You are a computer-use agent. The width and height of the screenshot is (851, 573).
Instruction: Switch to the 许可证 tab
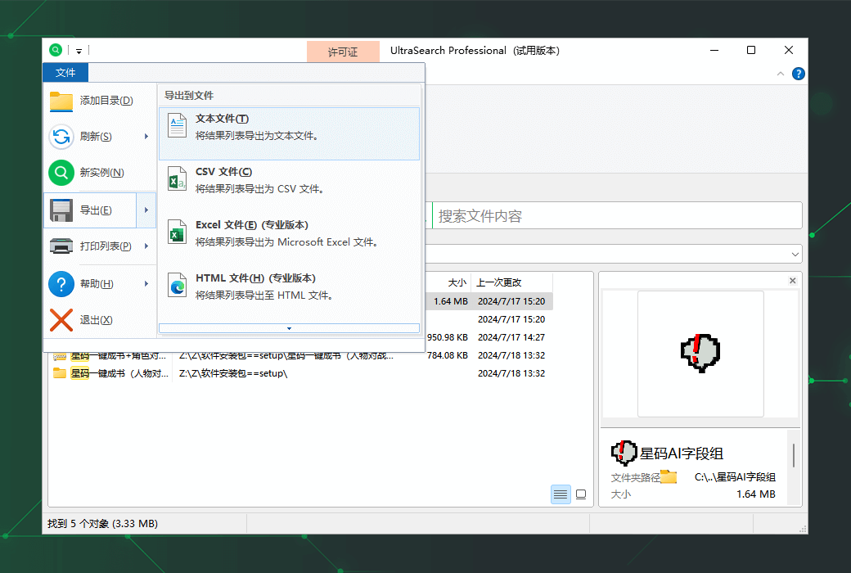[343, 52]
